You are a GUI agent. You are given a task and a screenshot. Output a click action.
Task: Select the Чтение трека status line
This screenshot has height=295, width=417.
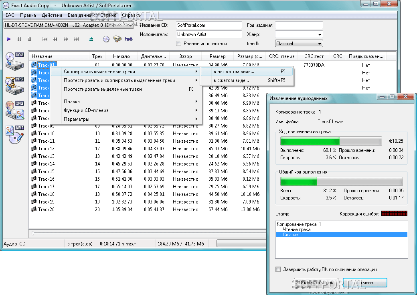(342, 229)
